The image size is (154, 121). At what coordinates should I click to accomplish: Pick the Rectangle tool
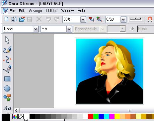point(7,79)
